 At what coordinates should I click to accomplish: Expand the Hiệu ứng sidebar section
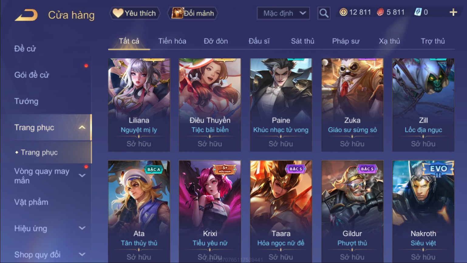point(82,228)
